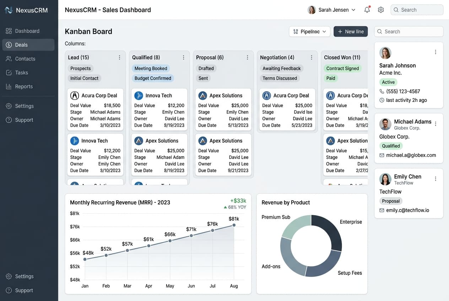Click the Active status badge

(x=388, y=82)
